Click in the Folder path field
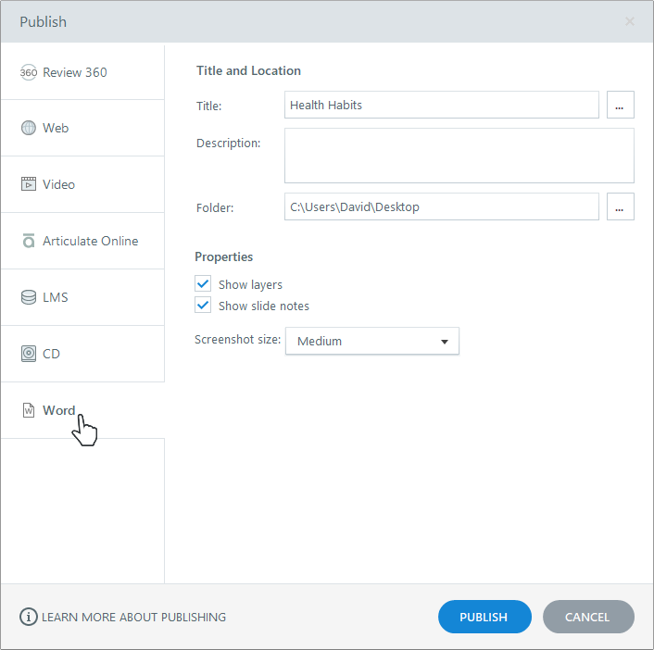The width and height of the screenshot is (654, 650). pyautogui.click(x=442, y=206)
